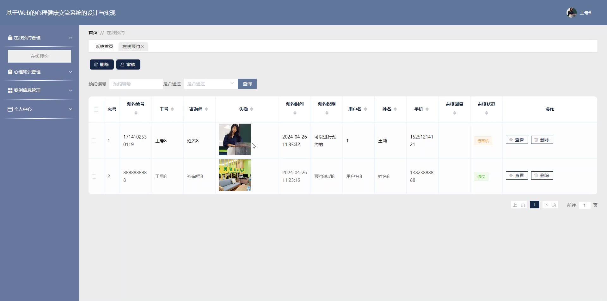Viewport: 607px width, 301px height.
Task: Open the 是否通过 dropdown
Action: 211,84
